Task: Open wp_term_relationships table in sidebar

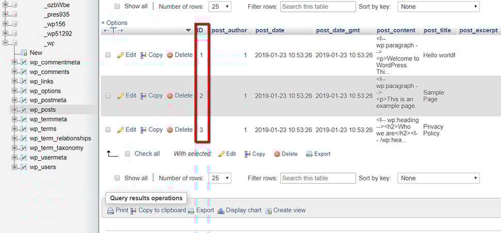Action: click(60, 138)
